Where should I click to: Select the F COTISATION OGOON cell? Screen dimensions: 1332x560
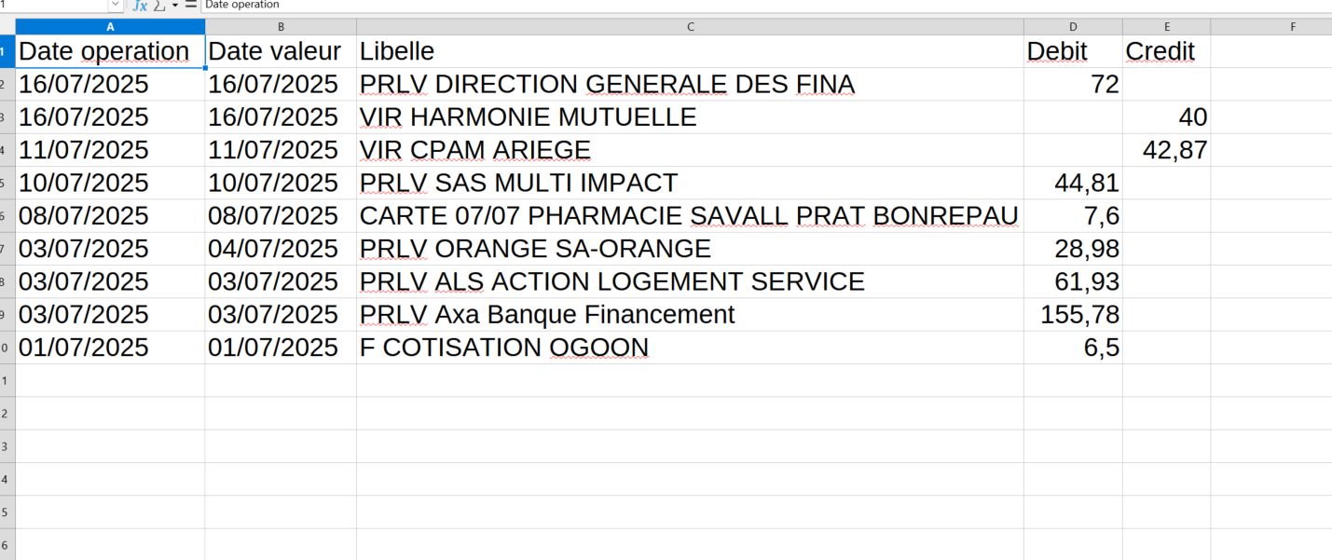tap(690, 348)
